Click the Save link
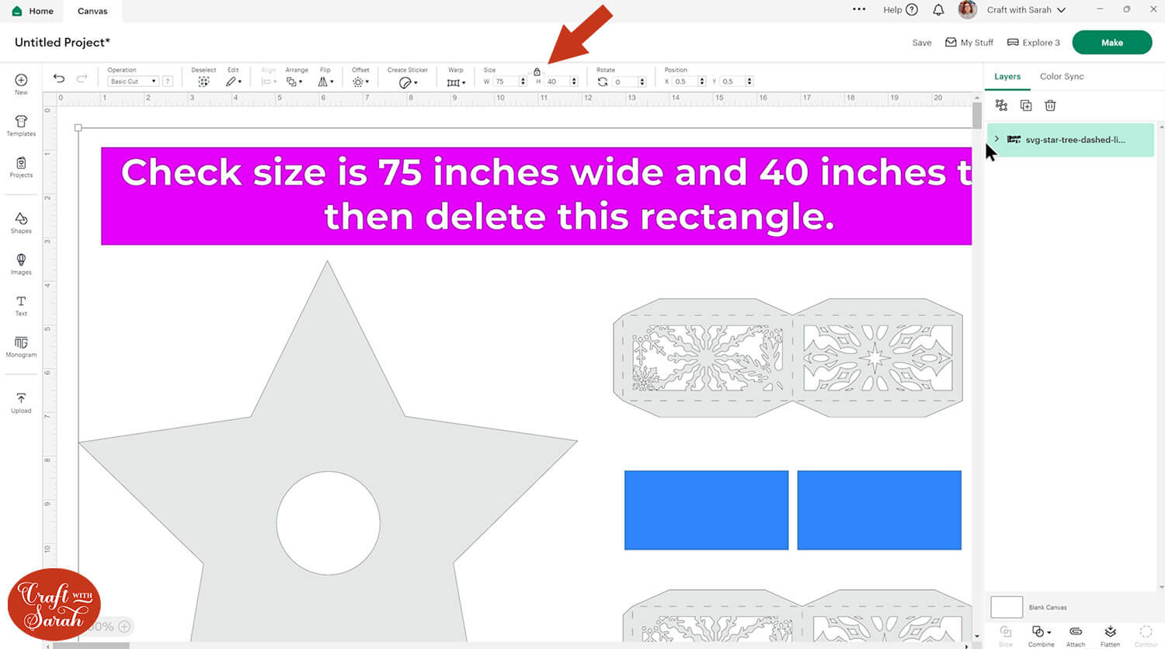This screenshot has width=1165, height=649. coord(921,43)
